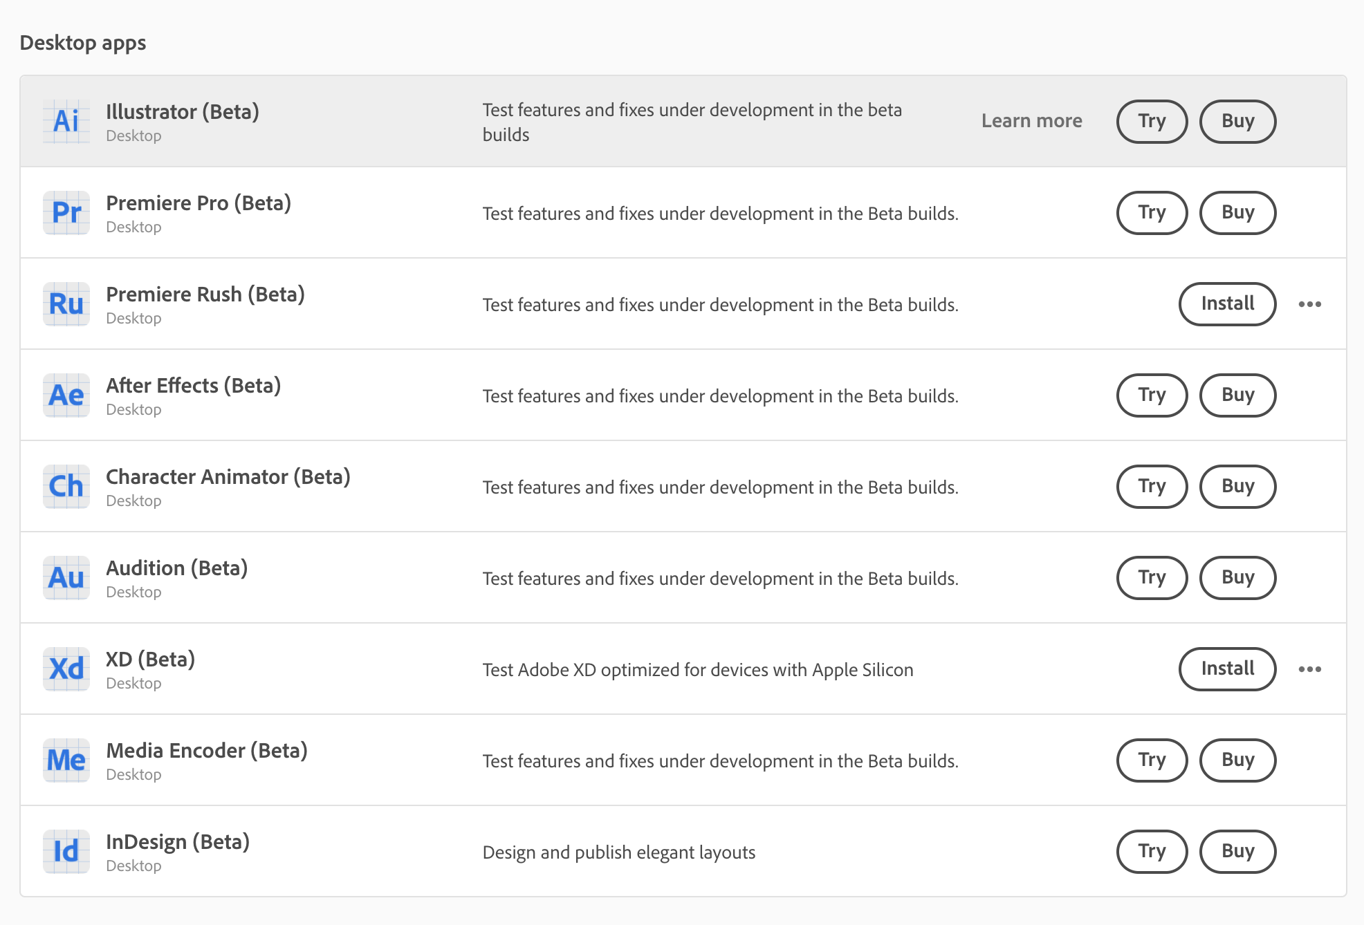1364x925 pixels.
Task: Try Audition (Beta)
Action: [1152, 578]
